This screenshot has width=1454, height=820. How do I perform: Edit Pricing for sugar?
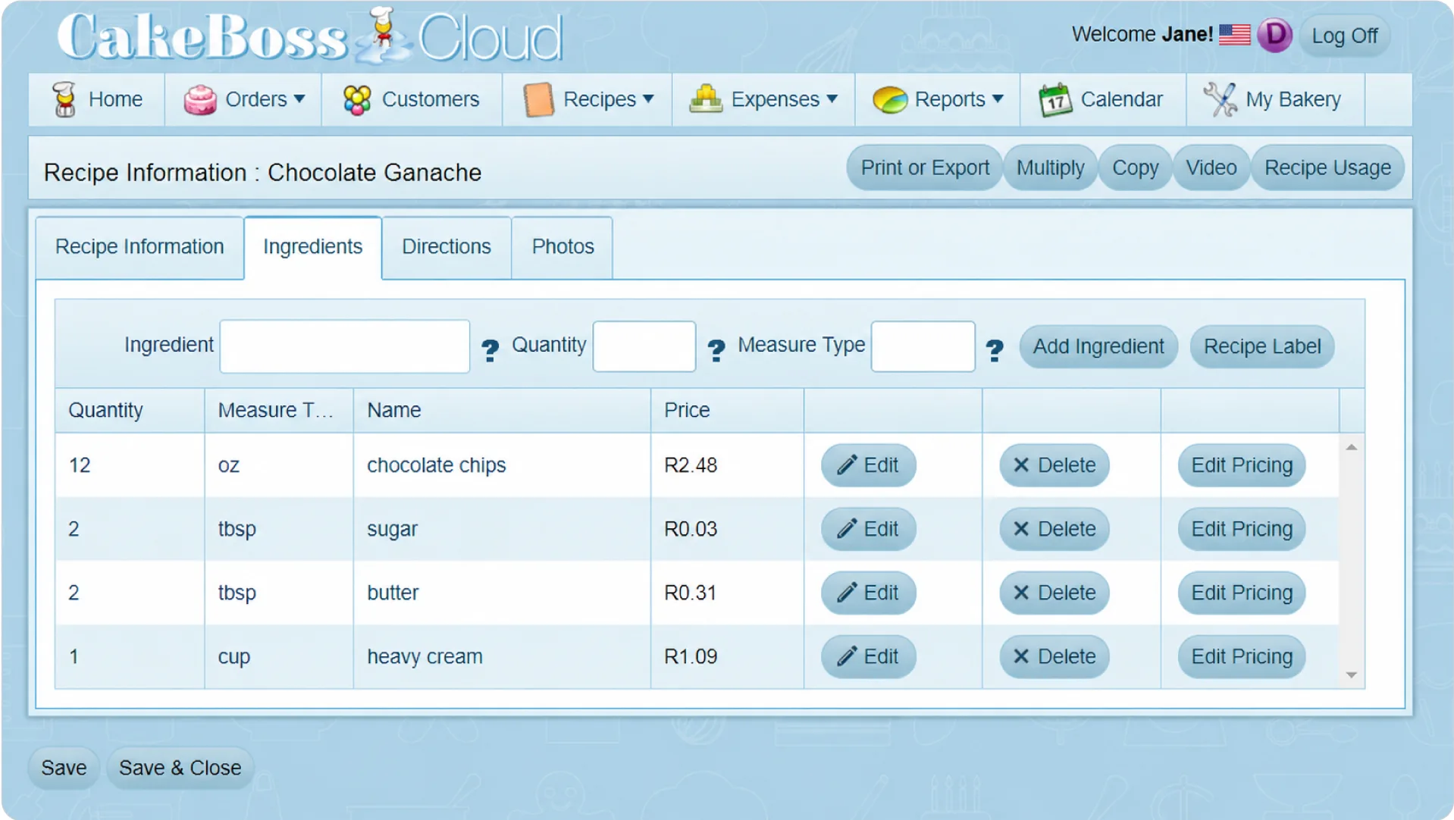1242,529
